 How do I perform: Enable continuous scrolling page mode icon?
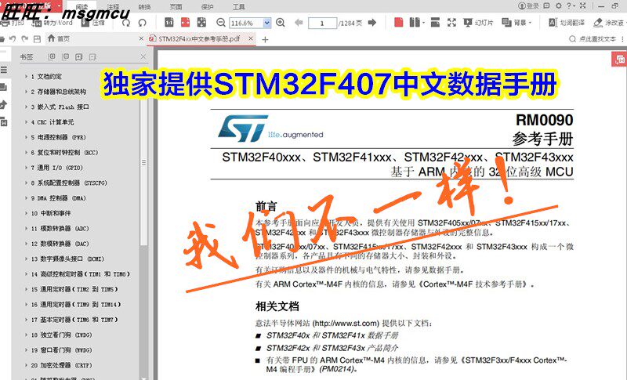point(436,23)
